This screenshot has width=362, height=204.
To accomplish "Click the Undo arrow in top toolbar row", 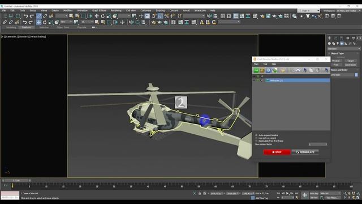I will coord(26,16).
